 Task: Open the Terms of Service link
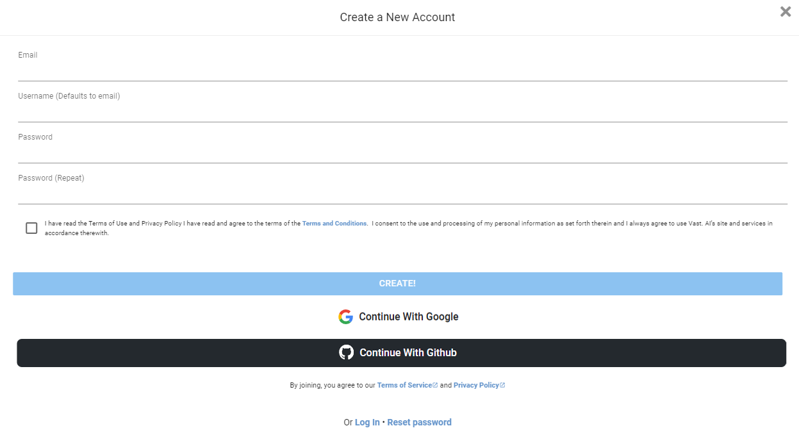pos(408,385)
